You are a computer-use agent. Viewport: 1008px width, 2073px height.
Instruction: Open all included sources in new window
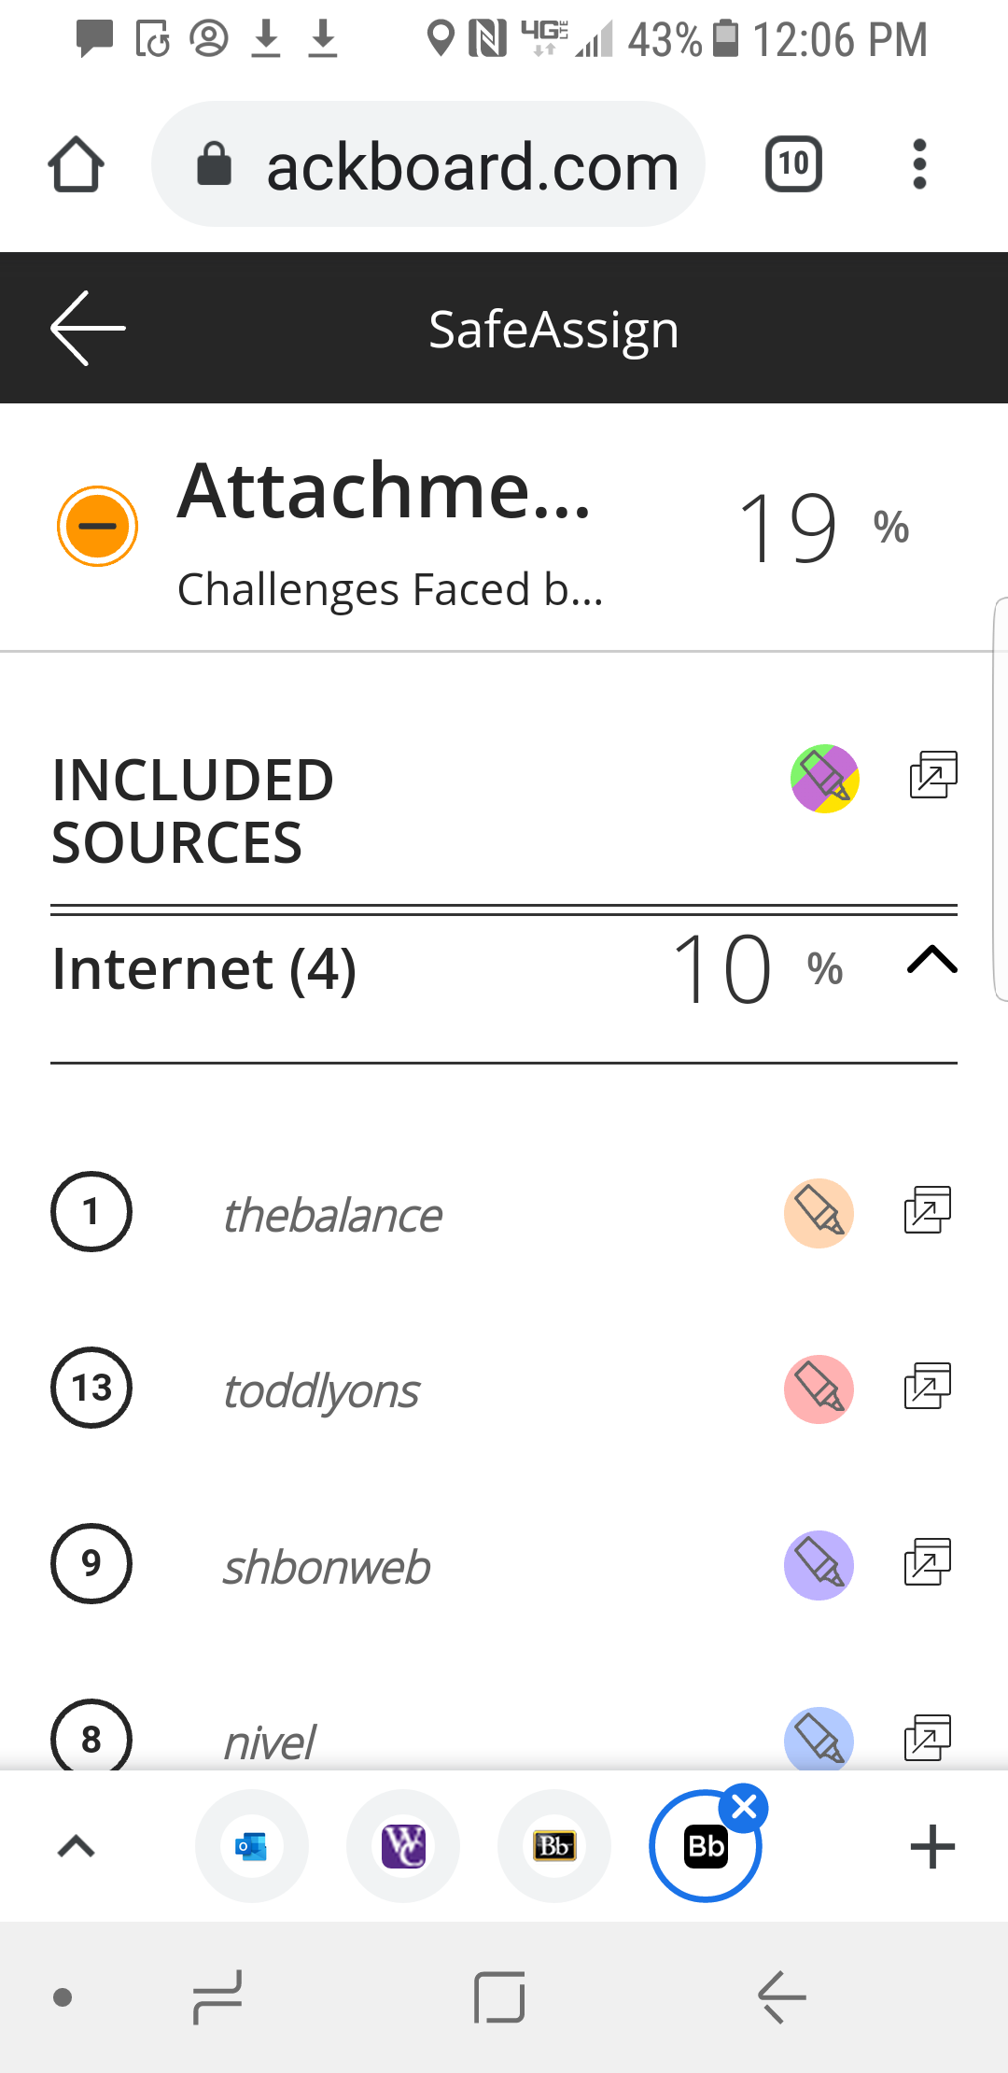933,775
